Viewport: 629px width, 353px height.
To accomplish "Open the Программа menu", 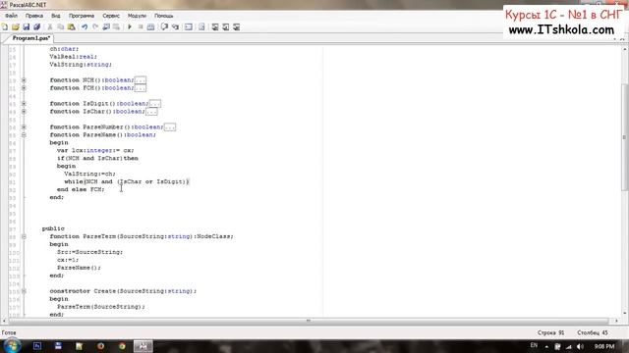I will (82, 16).
